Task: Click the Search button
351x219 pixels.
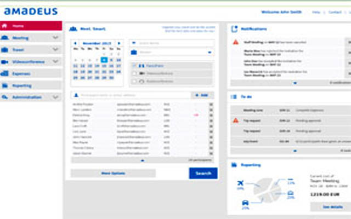Action: [x=203, y=173]
